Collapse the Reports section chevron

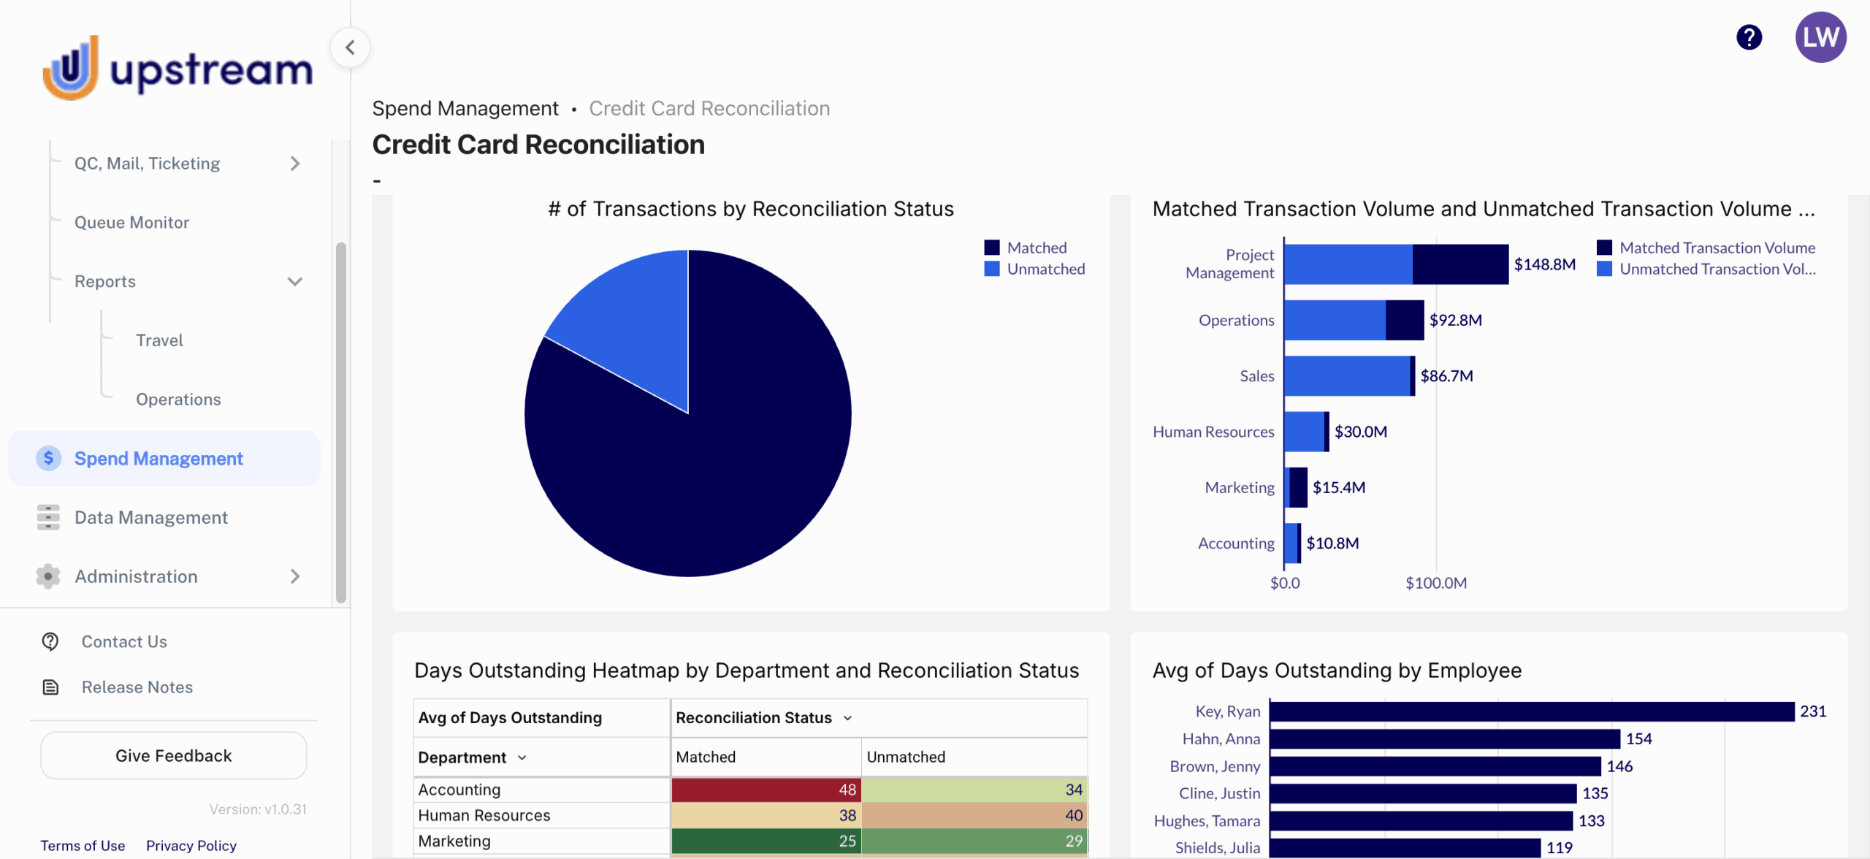(x=295, y=281)
